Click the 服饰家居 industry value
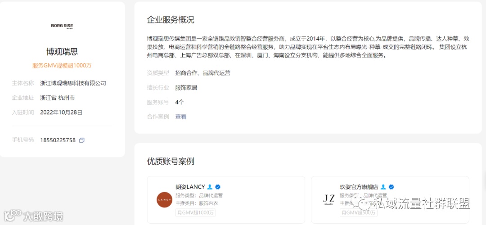Image resolution: width=486 pixels, height=225 pixels. point(186,88)
